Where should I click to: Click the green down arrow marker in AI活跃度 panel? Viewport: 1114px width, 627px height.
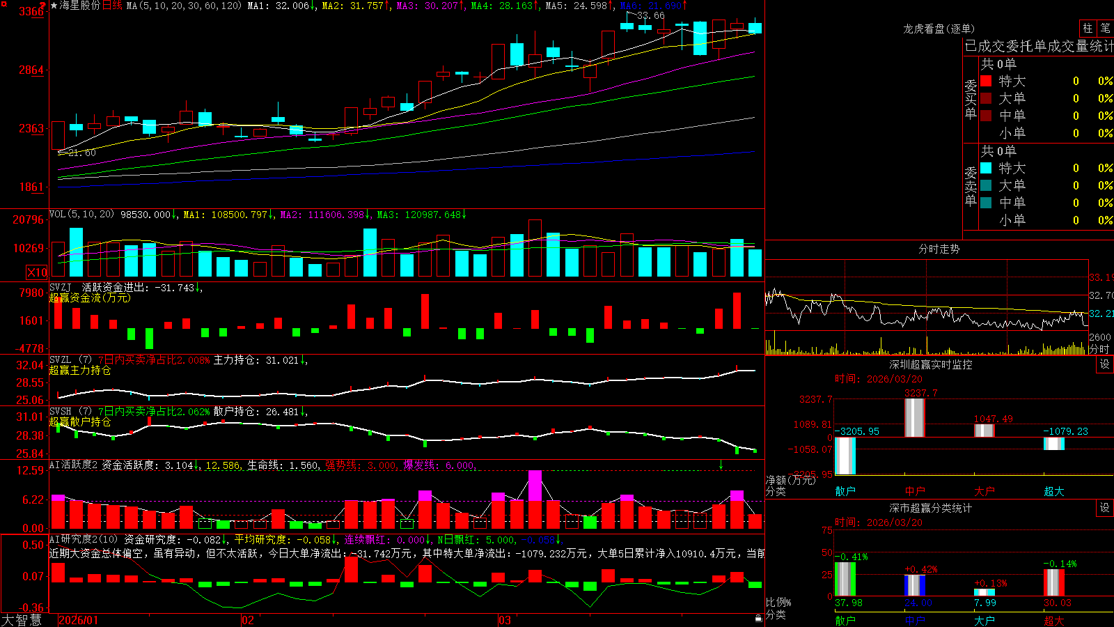721,465
